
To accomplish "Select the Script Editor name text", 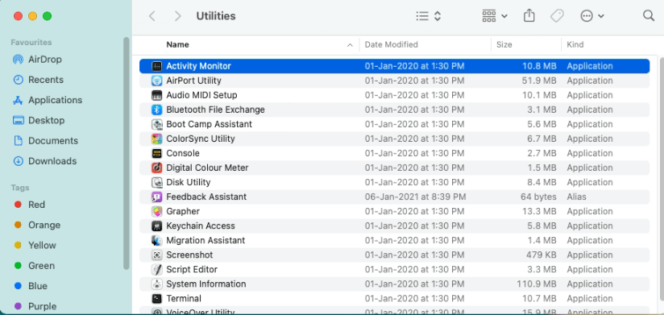I will click(x=192, y=269).
